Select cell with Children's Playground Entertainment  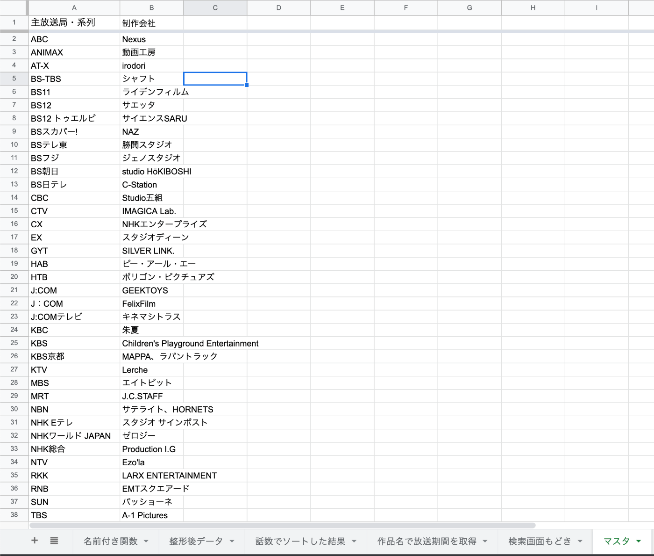152,343
